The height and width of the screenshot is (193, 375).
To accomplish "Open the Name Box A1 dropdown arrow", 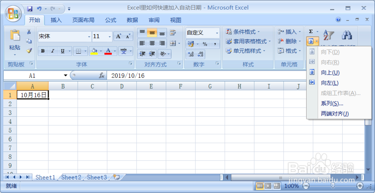I will click(66, 76).
